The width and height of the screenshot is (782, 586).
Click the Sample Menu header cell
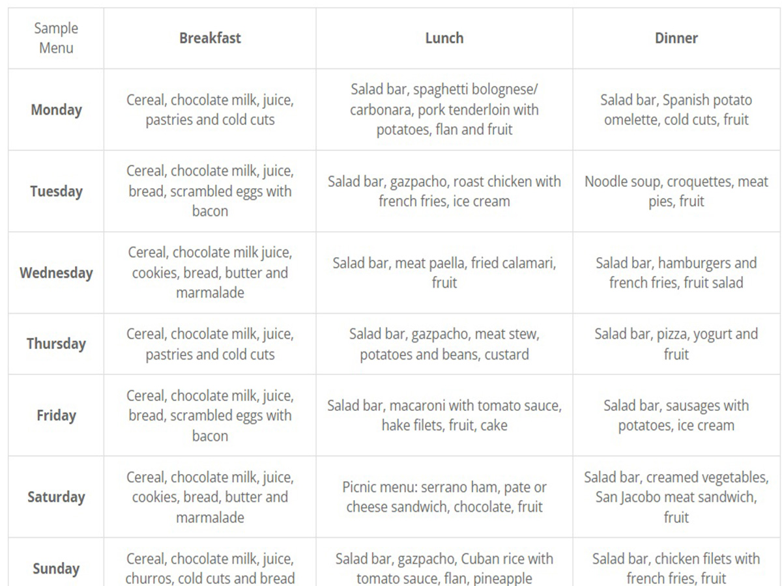[x=56, y=38]
